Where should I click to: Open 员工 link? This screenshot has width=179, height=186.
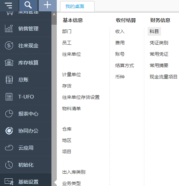[67, 43]
